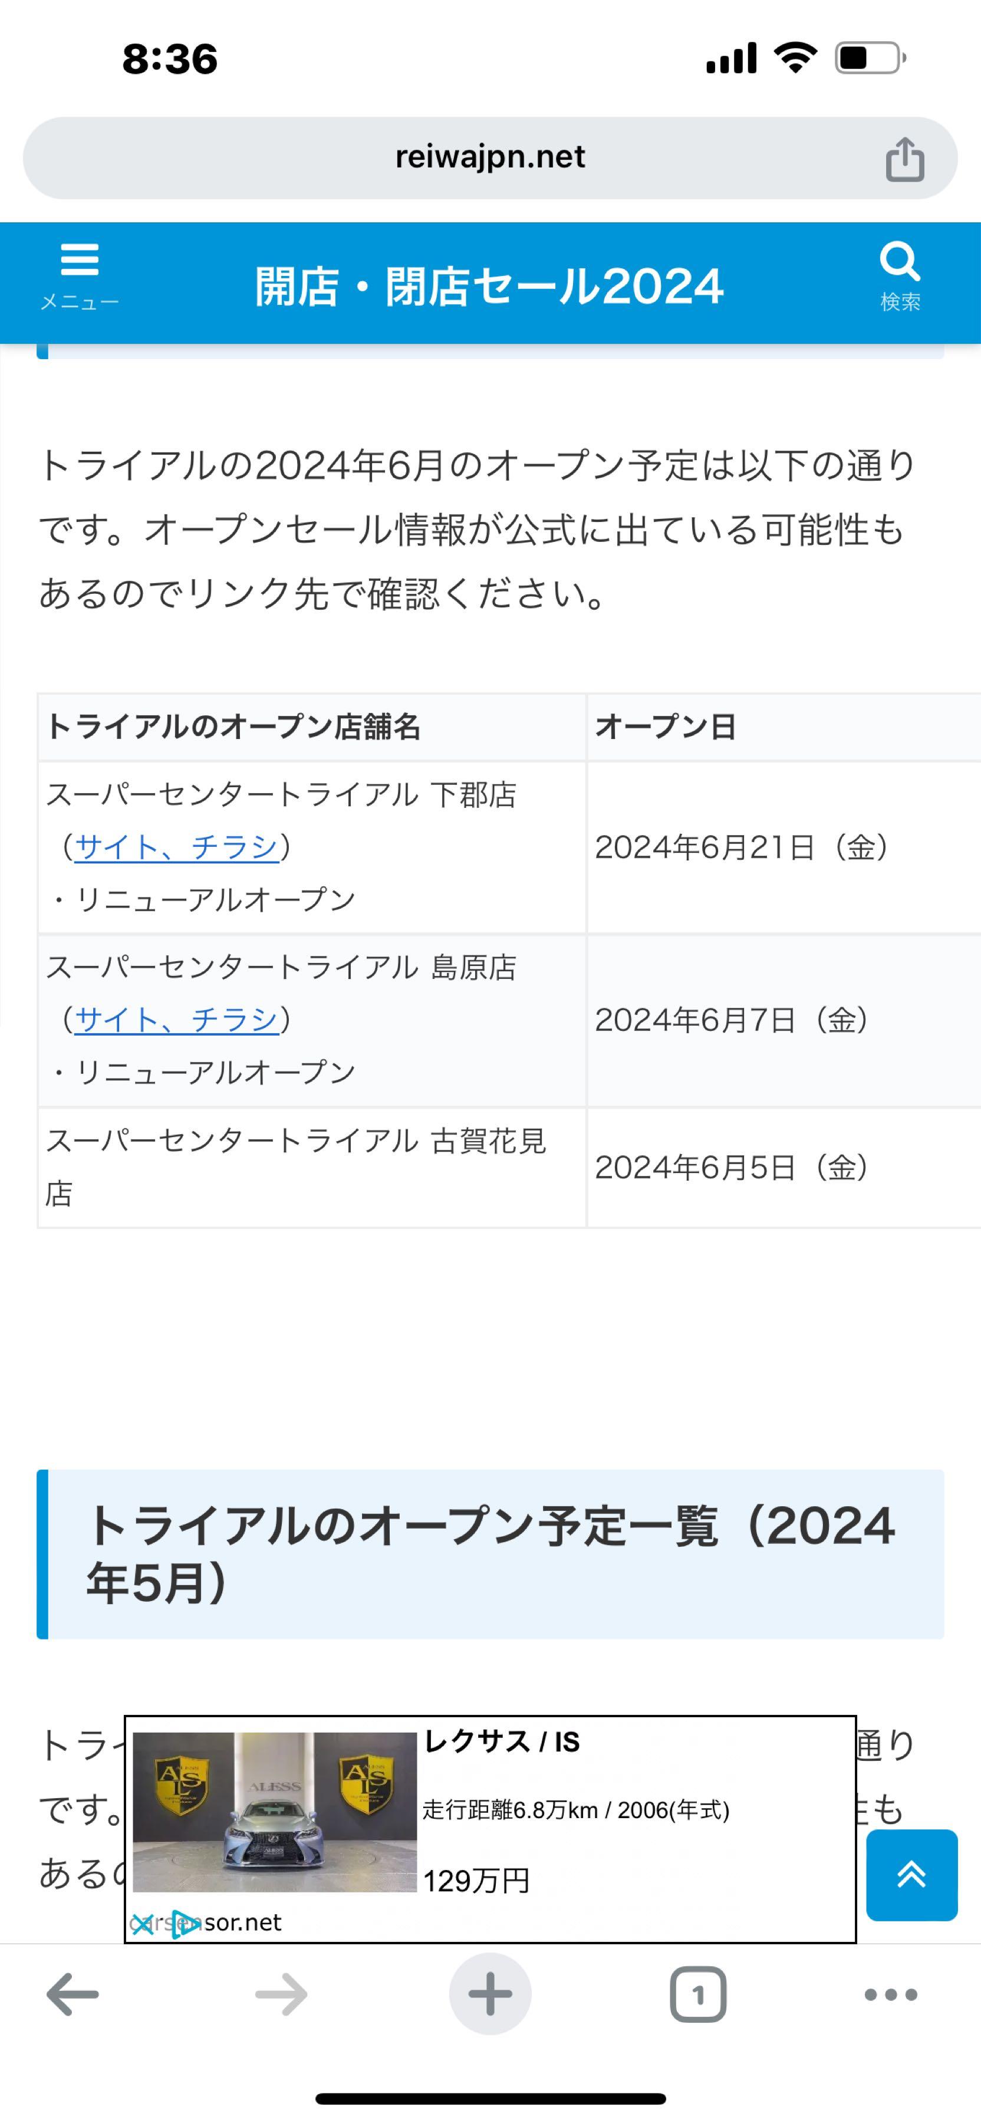Viewport: 981px width, 2123px height.
Task: Tap the 2024年5月 schedule section heading
Action: [490, 1555]
